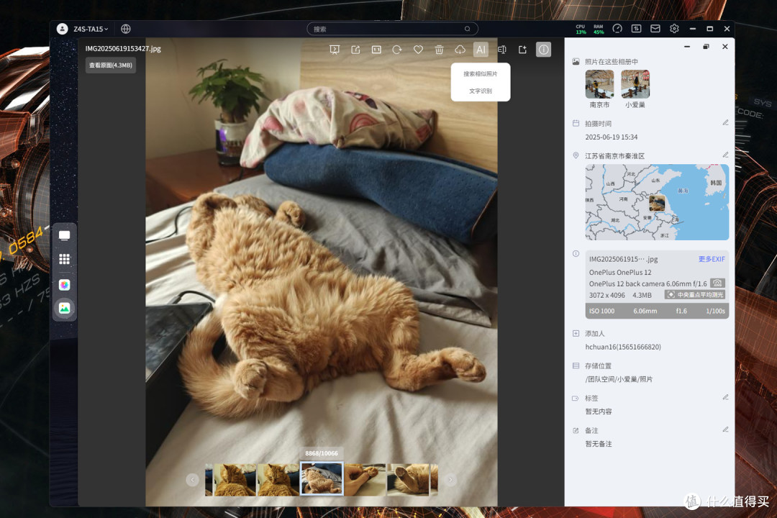
Task: Open the transfer tasks icon
Action: (x=636, y=29)
